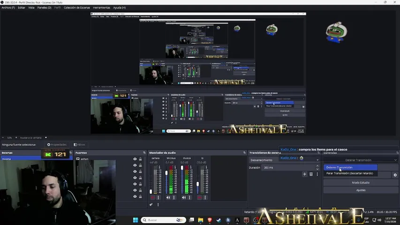Image resolution: width=400 pixels, height=225 pixels.
Task: Click the system volume tray icon
Action: tap(379, 220)
